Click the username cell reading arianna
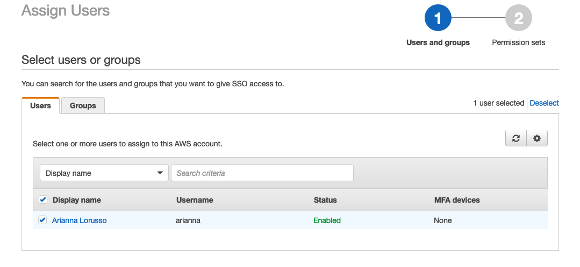This screenshot has width=580, height=267. click(188, 220)
